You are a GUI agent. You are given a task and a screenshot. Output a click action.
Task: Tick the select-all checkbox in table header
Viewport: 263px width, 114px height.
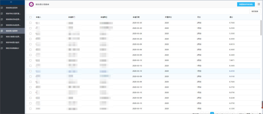(x=30, y=17)
